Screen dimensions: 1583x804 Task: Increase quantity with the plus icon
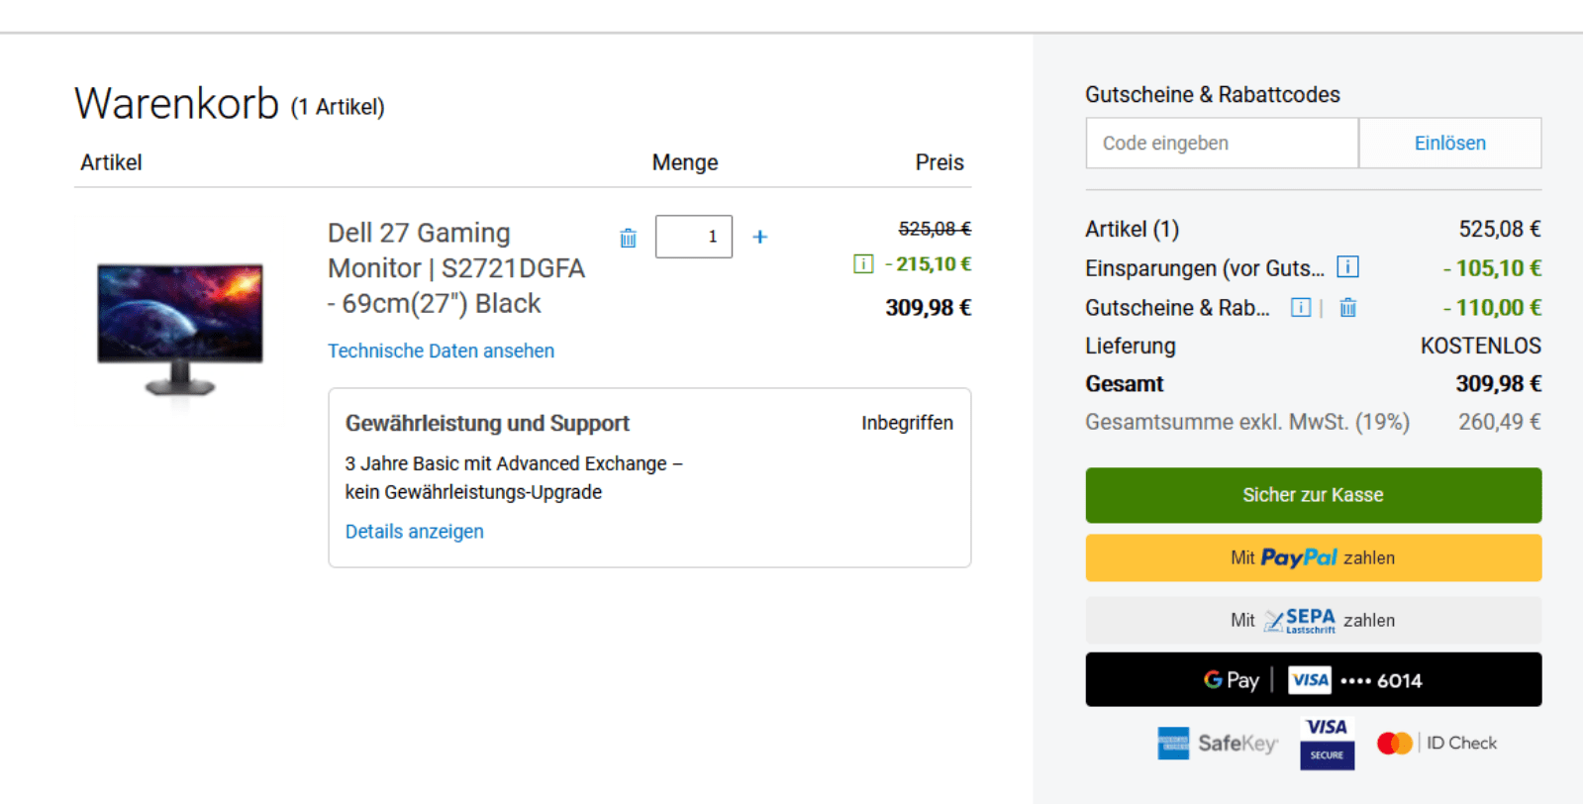(760, 237)
